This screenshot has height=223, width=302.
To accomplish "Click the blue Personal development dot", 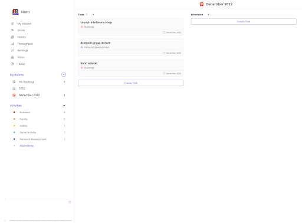I will coord(14,139).
